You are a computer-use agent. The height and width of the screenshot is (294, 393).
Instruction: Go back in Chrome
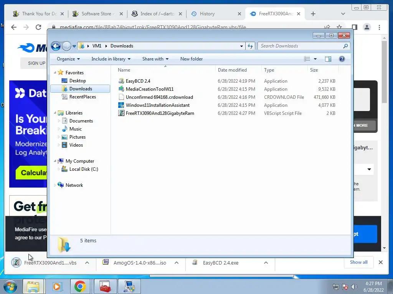14,27
